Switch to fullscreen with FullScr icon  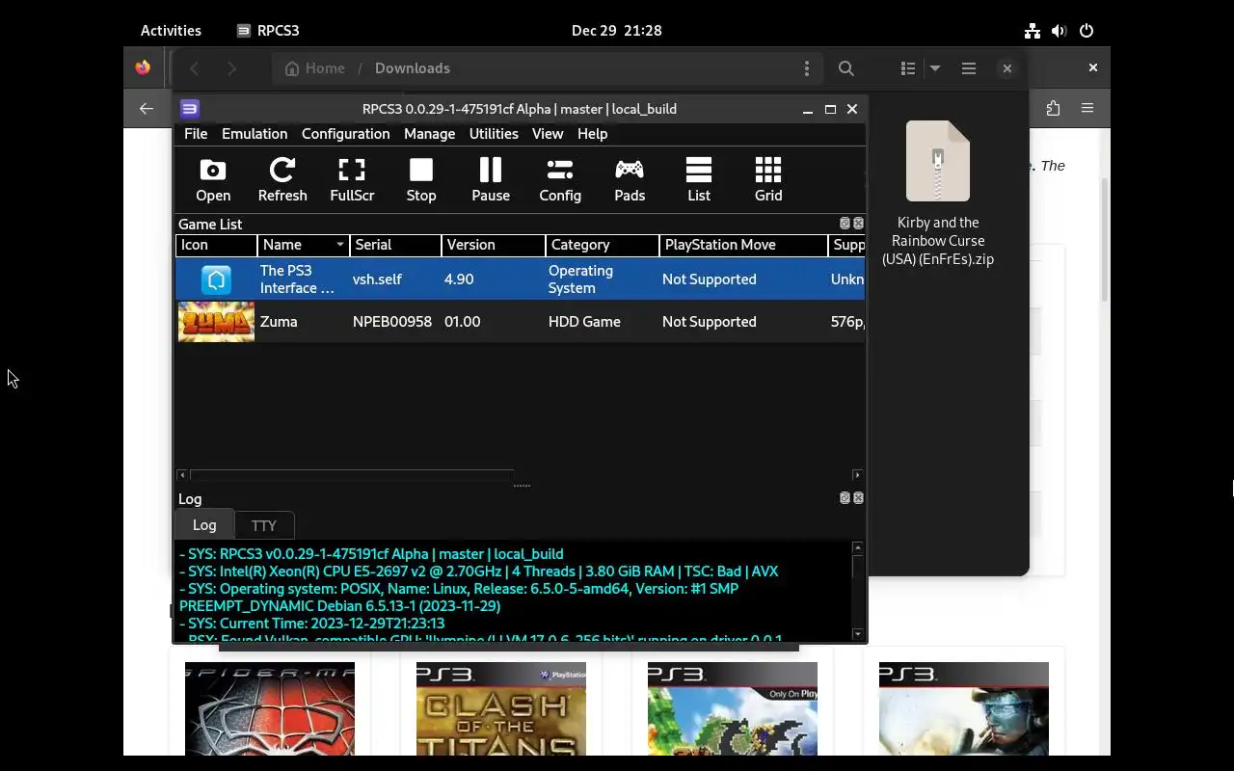click(x=352, y=180)
